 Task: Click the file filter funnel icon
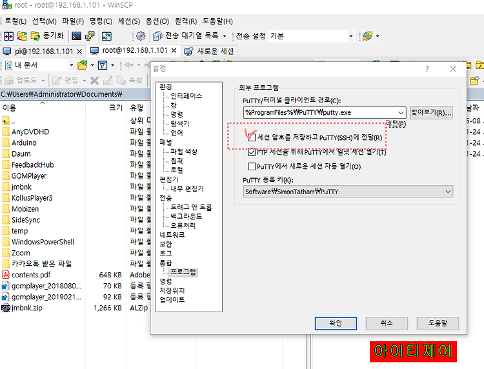coord(103,65)
